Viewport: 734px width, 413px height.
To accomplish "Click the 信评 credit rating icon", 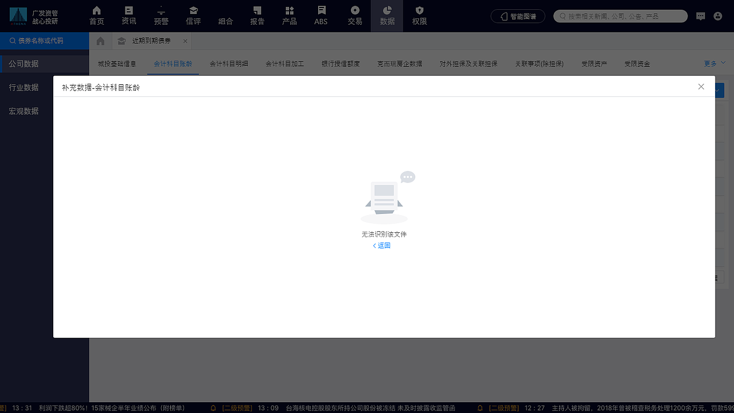I will (x=193, y=15).
